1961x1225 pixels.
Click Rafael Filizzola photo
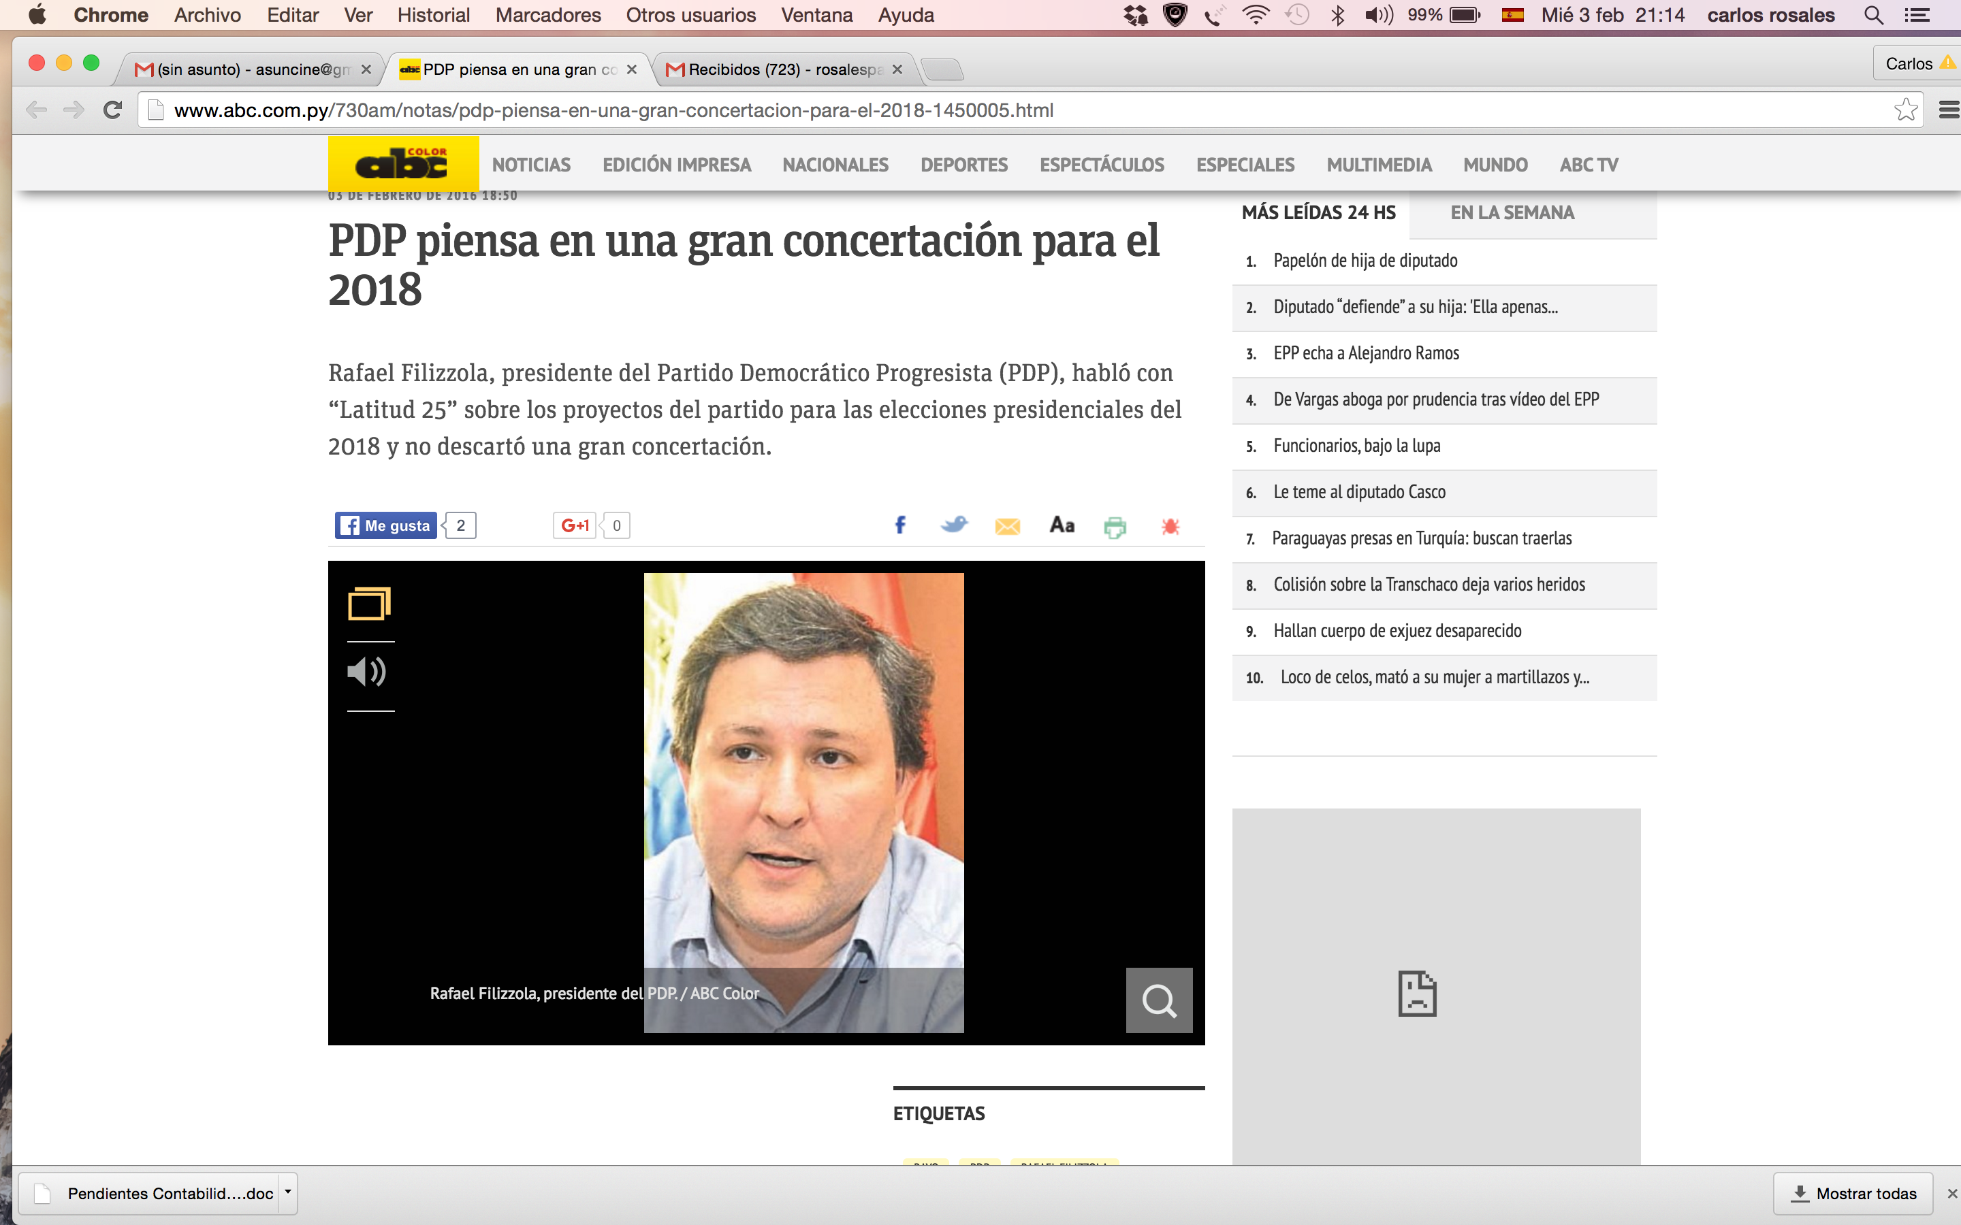[x=803, y=802]
